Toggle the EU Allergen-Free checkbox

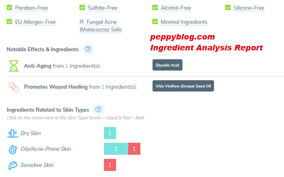(10, 22)
